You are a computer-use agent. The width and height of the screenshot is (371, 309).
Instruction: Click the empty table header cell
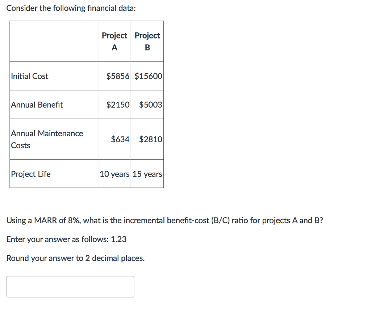53,41
